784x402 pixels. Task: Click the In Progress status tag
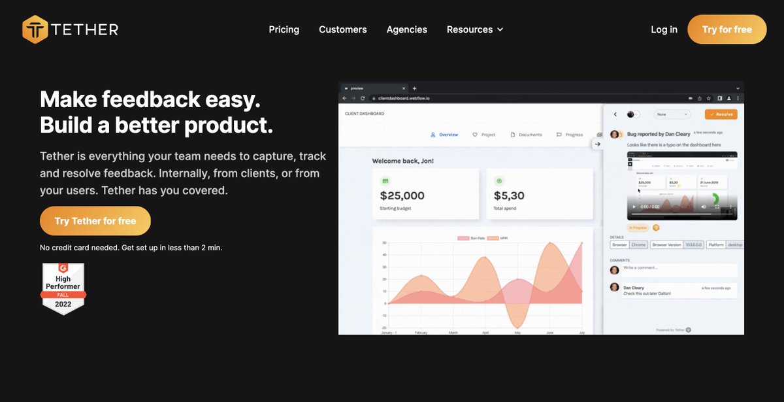point(638,227)
